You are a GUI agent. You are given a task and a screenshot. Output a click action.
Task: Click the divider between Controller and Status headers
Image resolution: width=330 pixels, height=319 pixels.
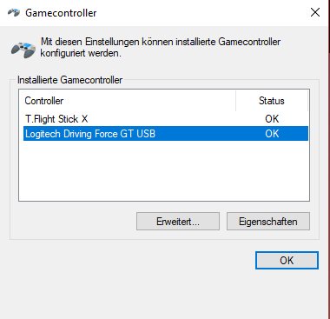pyautogui.click(x=235, y=101)
